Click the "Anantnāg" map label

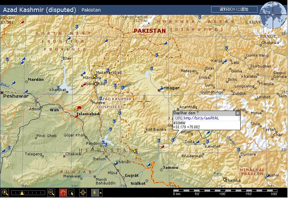coord(188,107)
